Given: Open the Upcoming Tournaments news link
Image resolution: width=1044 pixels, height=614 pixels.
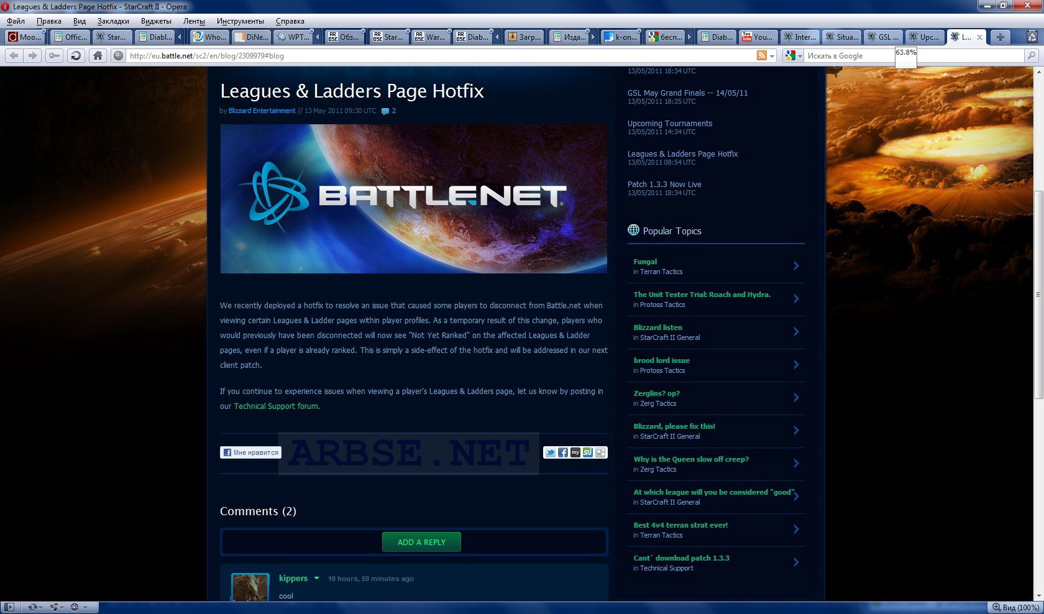Looking at the screenshot, I should (x=670, y=123).
